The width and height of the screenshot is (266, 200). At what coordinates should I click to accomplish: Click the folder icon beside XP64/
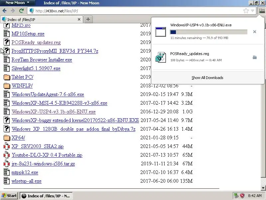coord(7,138)
